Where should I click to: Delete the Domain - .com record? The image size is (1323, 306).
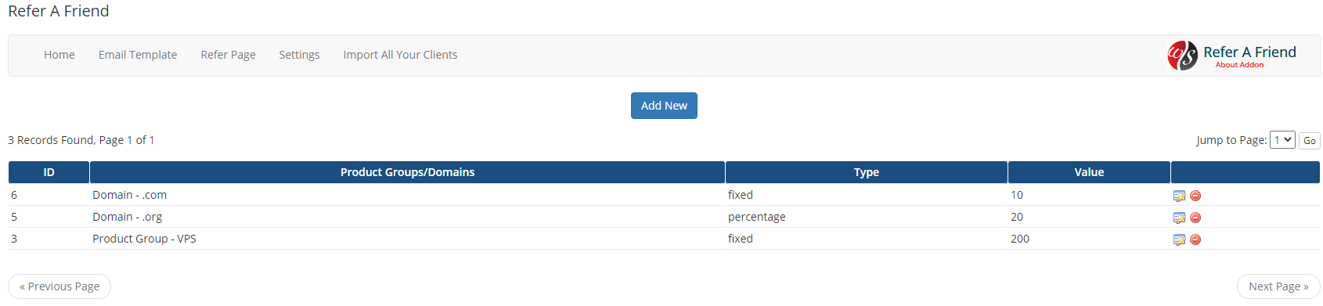tap(1195, 196)
